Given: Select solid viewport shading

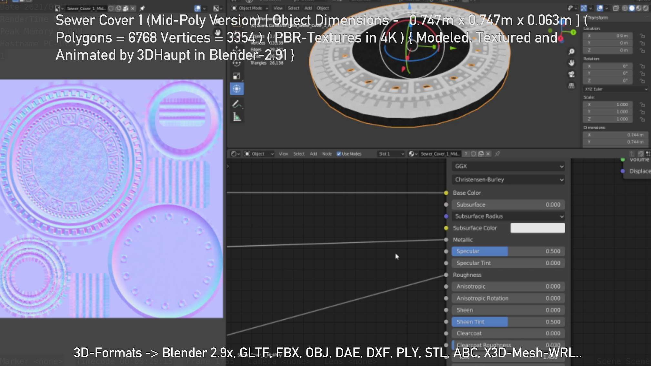Looking at the screenshot, I should 632,8.
